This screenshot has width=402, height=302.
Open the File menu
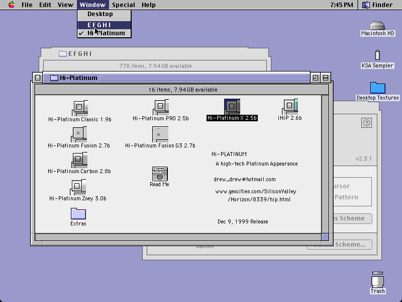pyautogui.click(x=27, y=5)
